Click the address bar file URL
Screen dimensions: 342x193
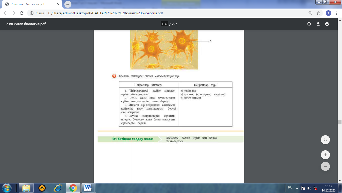[105, 13]
